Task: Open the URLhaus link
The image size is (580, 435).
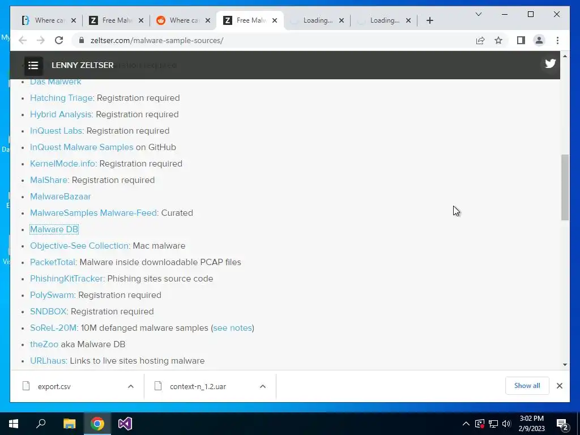Action: 48,361
